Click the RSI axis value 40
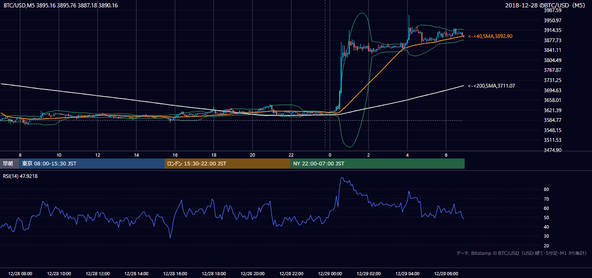 tap(546, 227)
